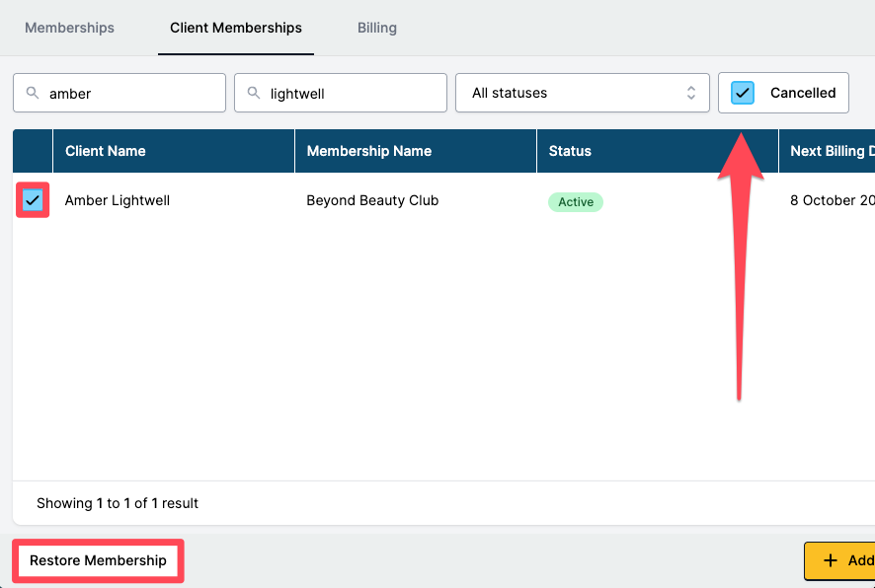Open the All statuses dropdown
This screenshot has width=875, height=588.
coord(582,93)
